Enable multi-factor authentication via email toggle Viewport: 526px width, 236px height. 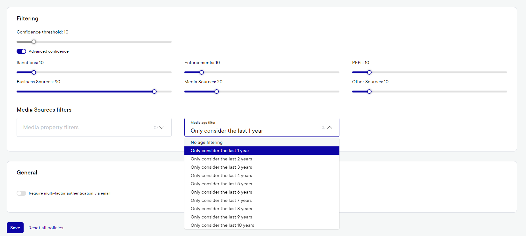(21, 193)
